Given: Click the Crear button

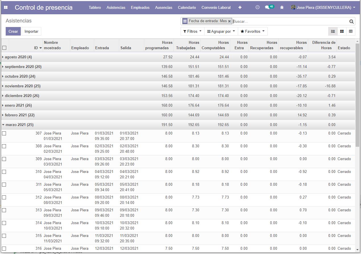Looking at the screenshot, I should click(13, 32).
